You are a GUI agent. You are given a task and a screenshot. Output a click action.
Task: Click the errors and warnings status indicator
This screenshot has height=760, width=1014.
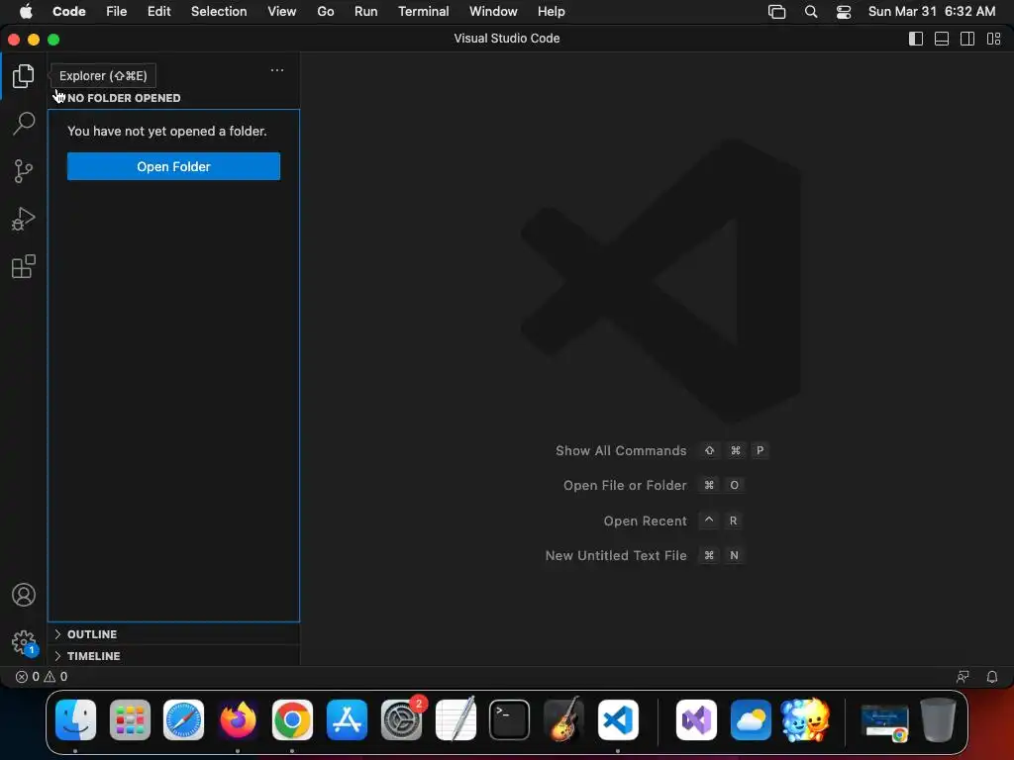click(x=42, y=677)
